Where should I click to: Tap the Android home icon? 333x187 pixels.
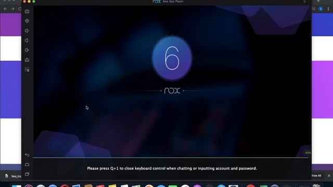27,165
